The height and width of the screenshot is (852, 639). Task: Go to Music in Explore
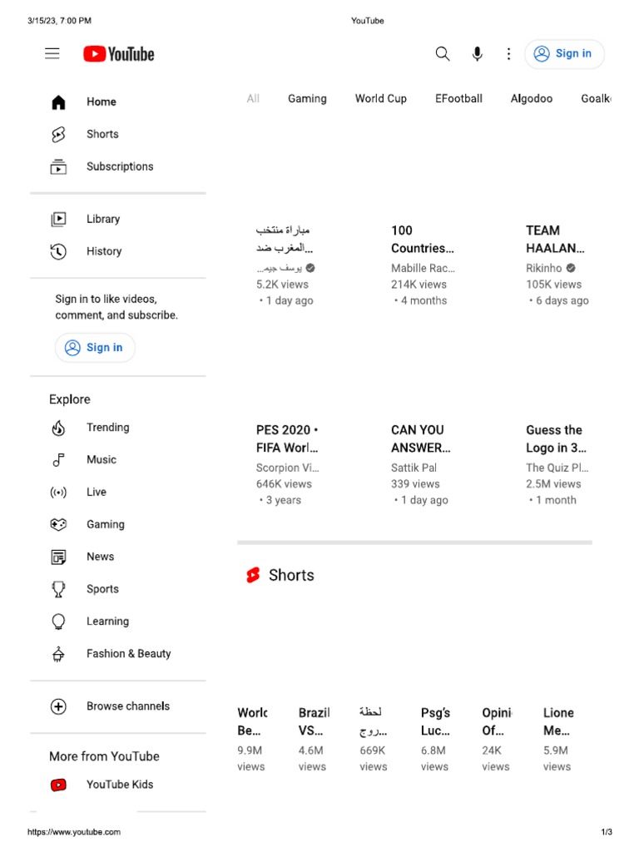101,459
